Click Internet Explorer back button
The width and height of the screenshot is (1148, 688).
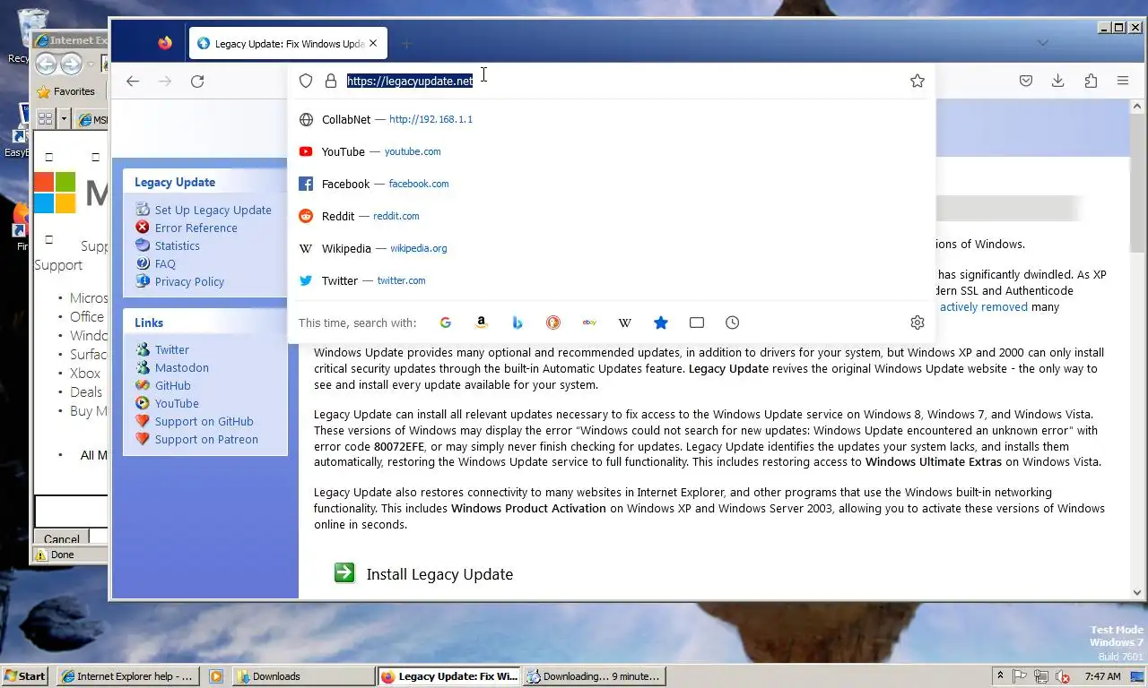tap(47, 64)
